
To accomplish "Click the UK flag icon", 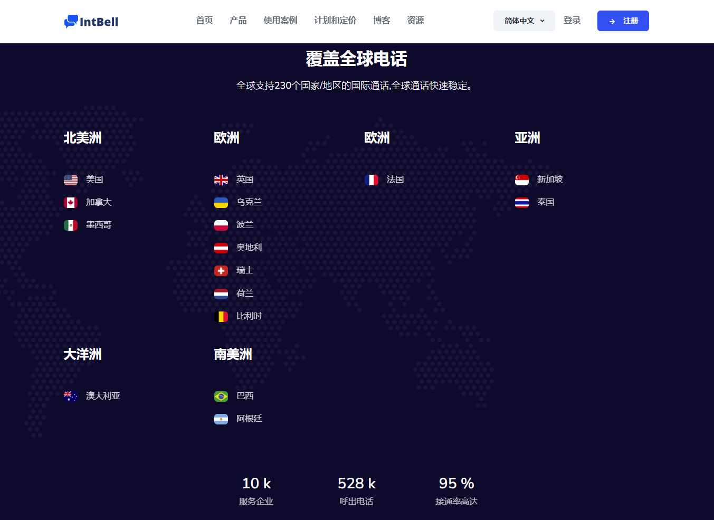I will pos(221,180).
